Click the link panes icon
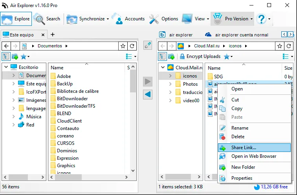The image size is (297, 195). pyautogui.click(x=148, y=45)
